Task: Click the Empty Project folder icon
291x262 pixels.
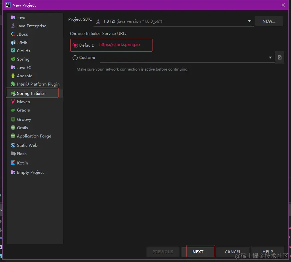Action: (x=13, y=172)
